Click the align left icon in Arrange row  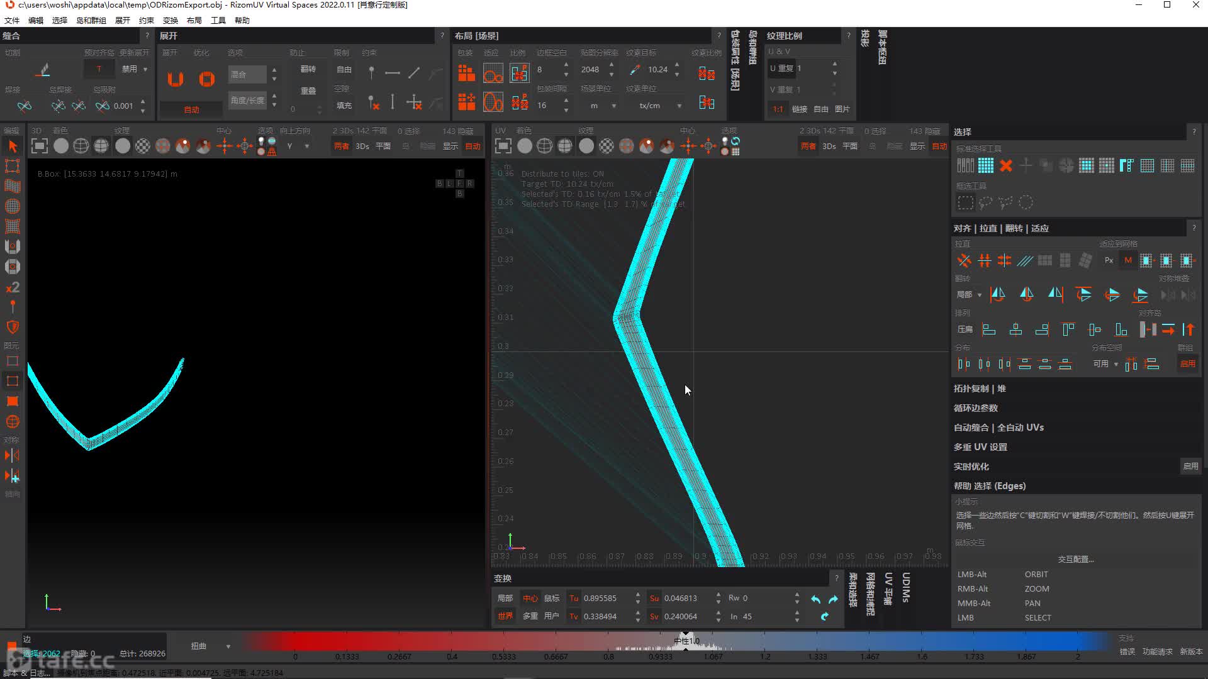989,329
